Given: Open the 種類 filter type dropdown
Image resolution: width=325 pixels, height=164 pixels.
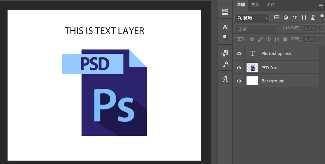Looking at the screenshot, I should click(x=252, y=18).
